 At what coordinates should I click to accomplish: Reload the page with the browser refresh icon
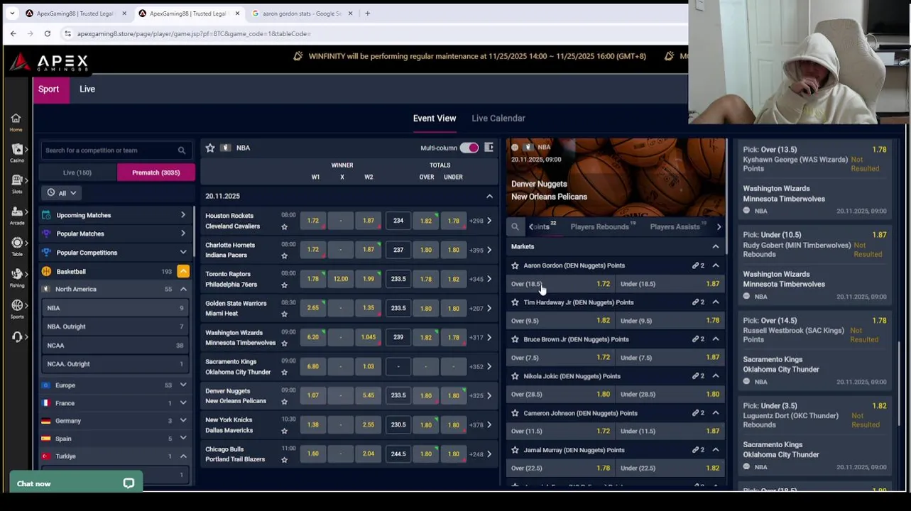[48, 33]
